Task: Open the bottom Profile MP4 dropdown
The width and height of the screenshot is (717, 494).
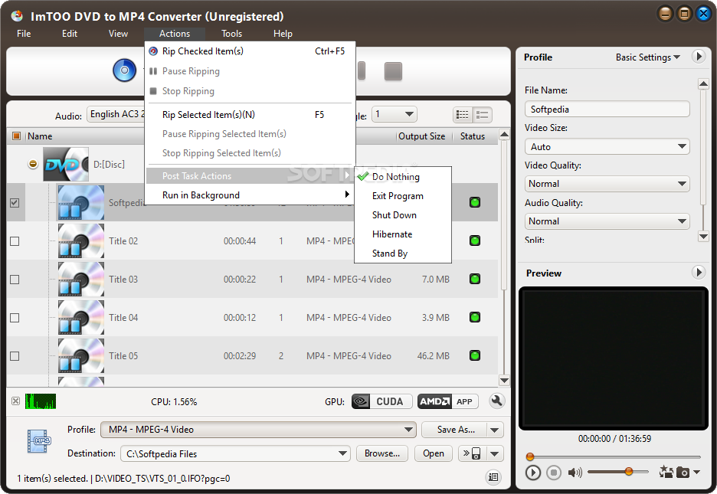Action: (x=258, y=430)
